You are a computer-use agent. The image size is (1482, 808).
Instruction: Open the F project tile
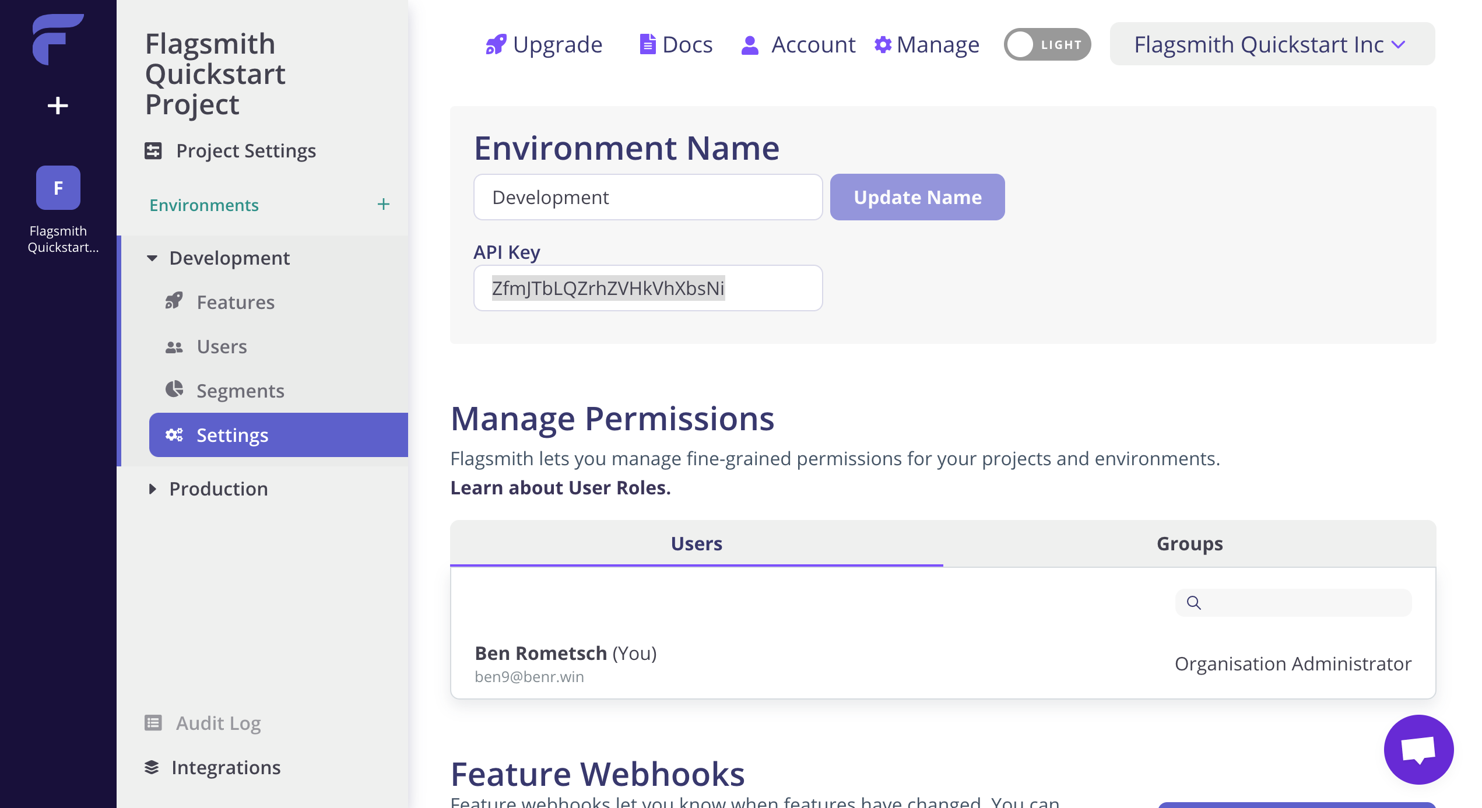[x=58, y=188]
